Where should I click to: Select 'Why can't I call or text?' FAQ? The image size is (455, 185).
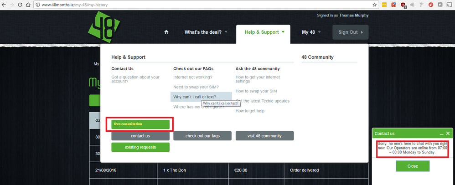pos(195,97)
